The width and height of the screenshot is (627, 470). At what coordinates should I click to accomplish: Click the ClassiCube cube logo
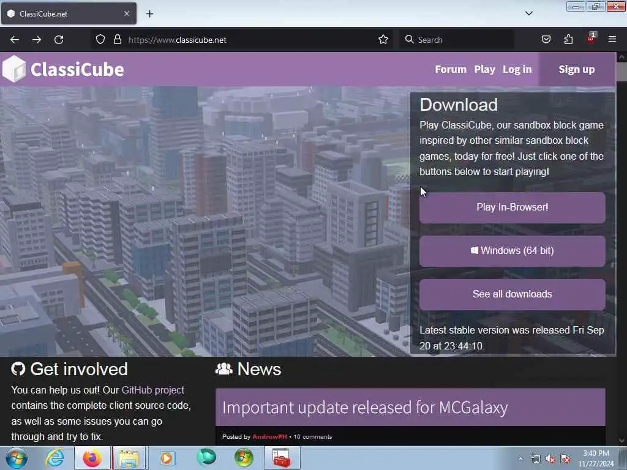(14, 69)
